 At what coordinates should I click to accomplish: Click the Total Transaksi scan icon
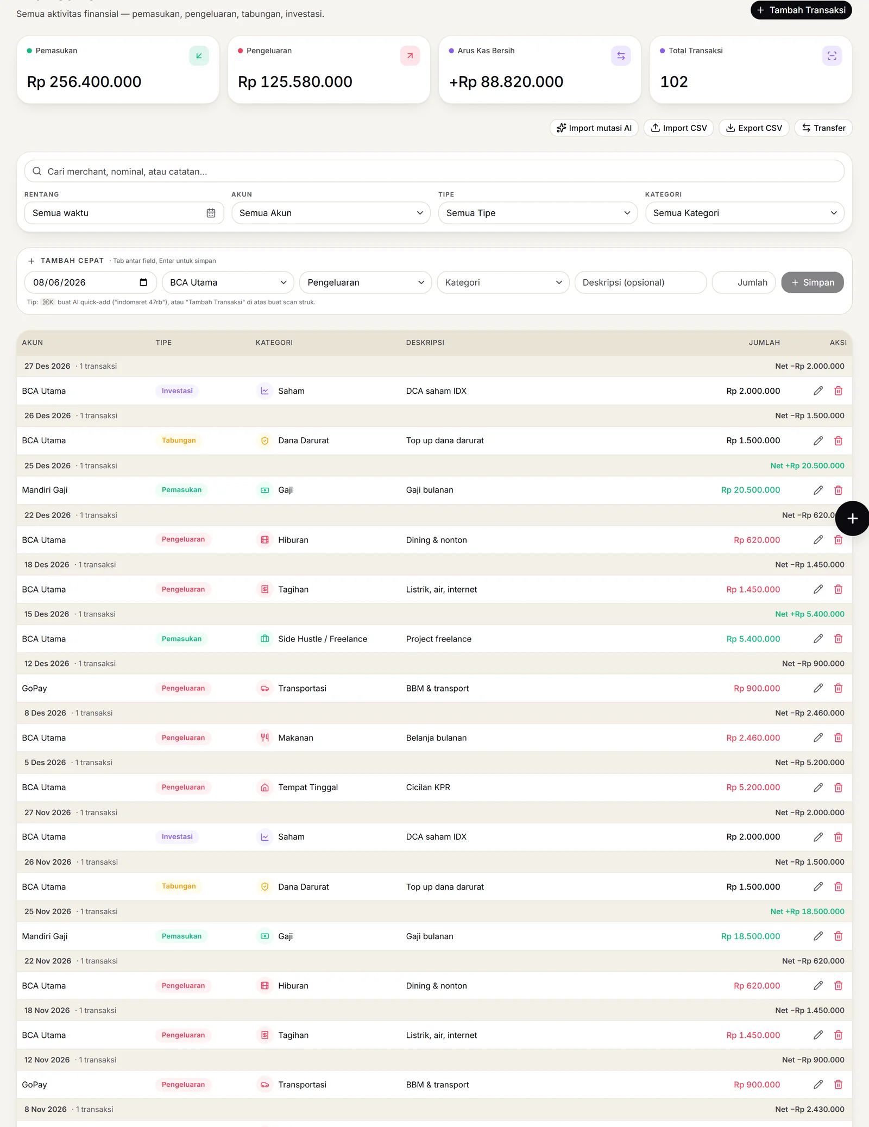(832, 56)
